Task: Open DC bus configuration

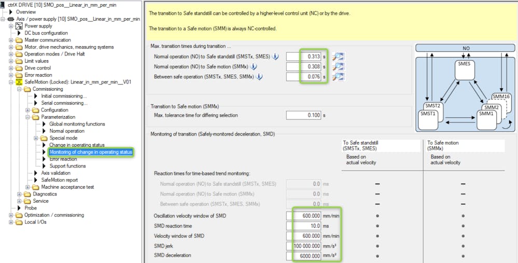Action: 46,33
